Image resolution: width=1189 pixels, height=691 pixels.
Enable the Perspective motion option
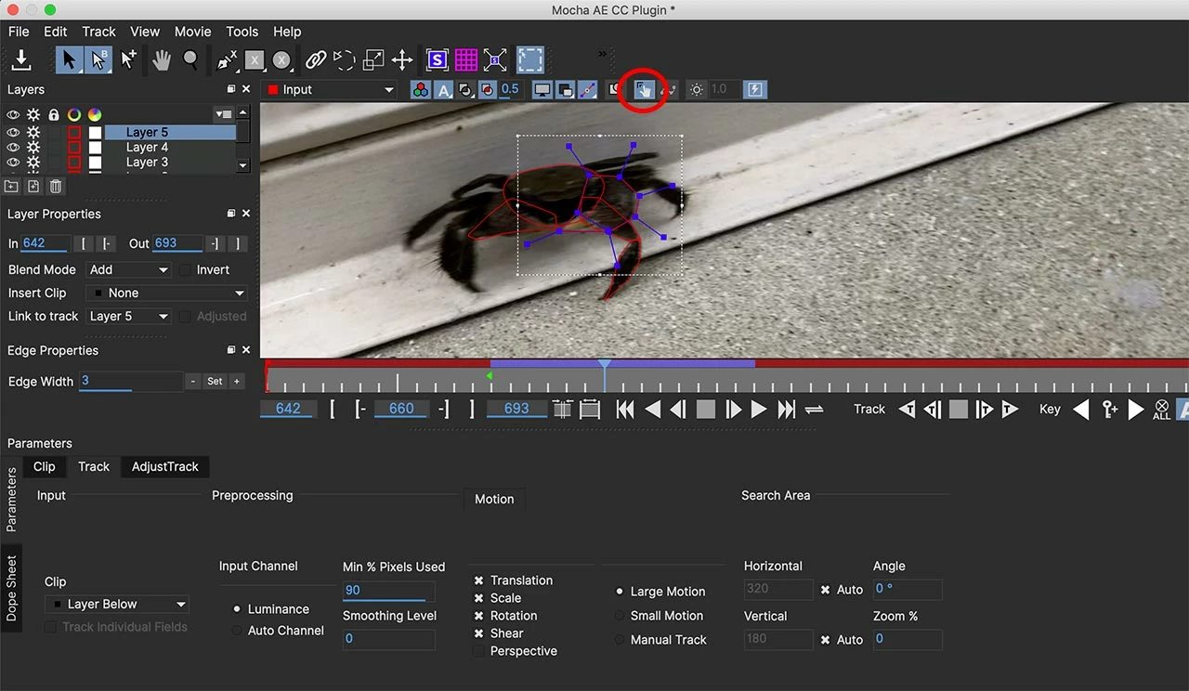479,651
